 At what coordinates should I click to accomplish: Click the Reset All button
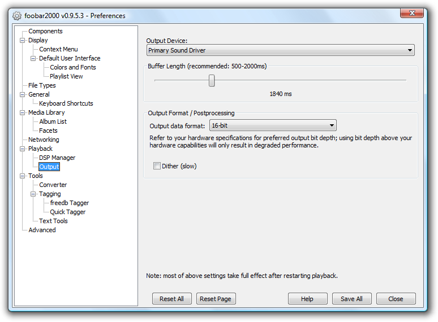click(x=172, y=299)
